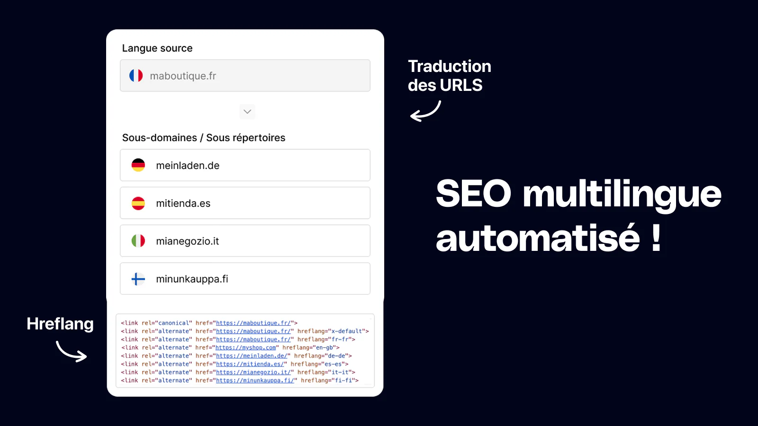758x426 pixels.
Task: Click the hreflang="it-it" attribute text
Action: click(x=325, y=372)
